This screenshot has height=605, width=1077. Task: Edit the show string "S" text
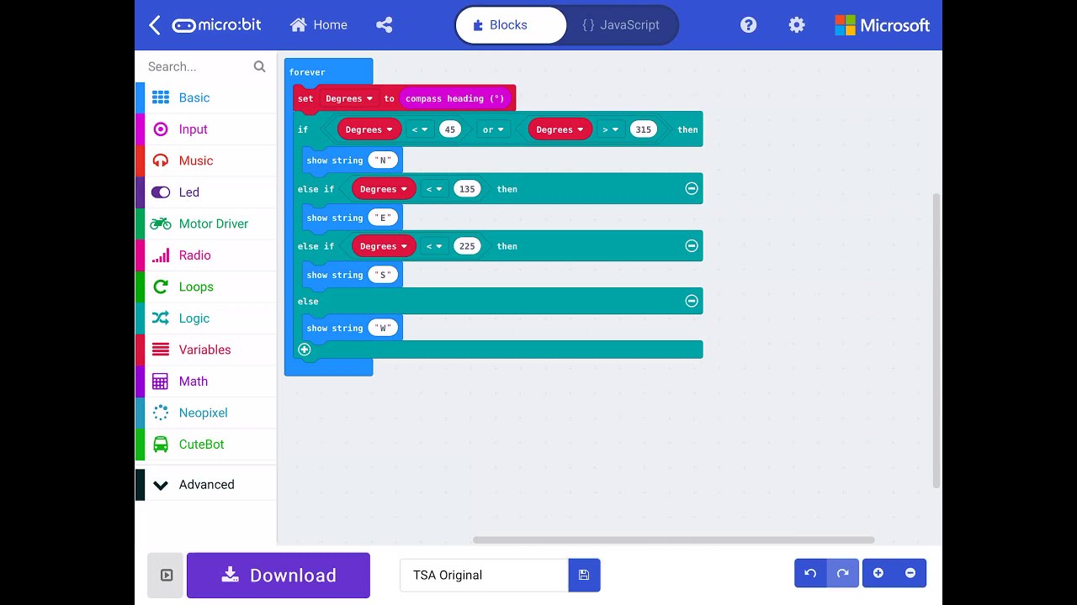(383, 275)
